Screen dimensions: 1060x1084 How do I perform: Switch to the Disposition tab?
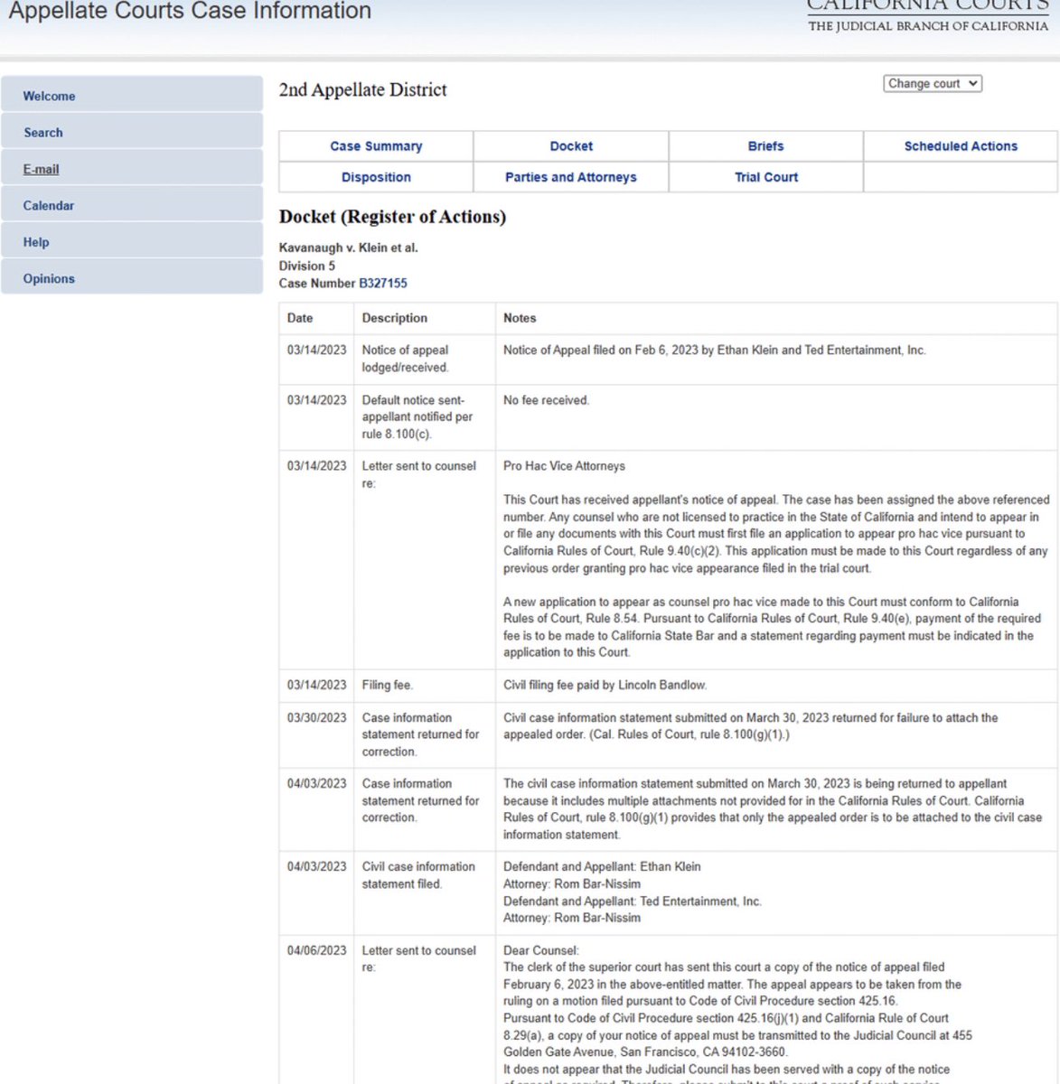(376, 177)
